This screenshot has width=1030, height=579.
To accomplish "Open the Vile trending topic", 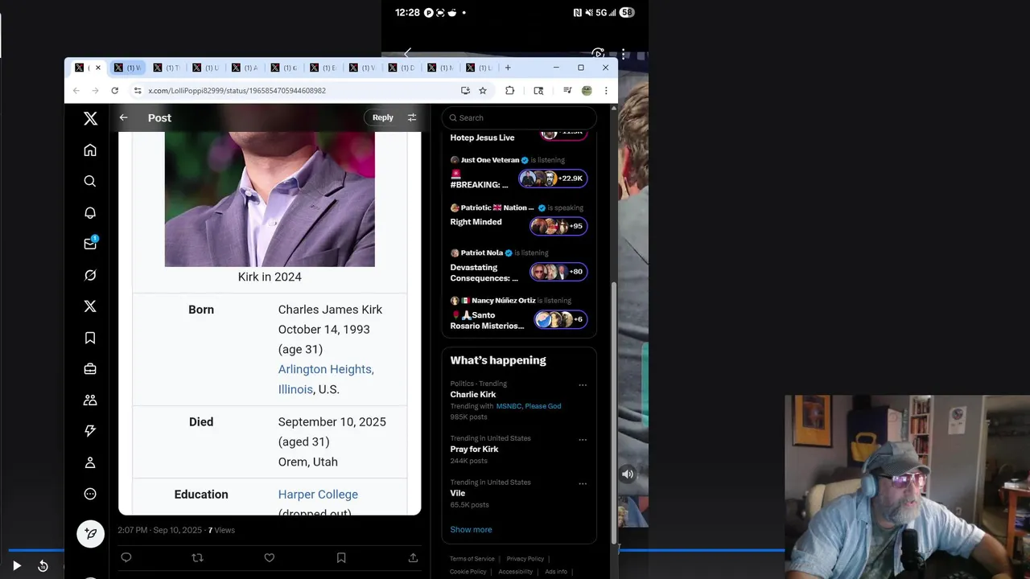I will coord(458,493).
